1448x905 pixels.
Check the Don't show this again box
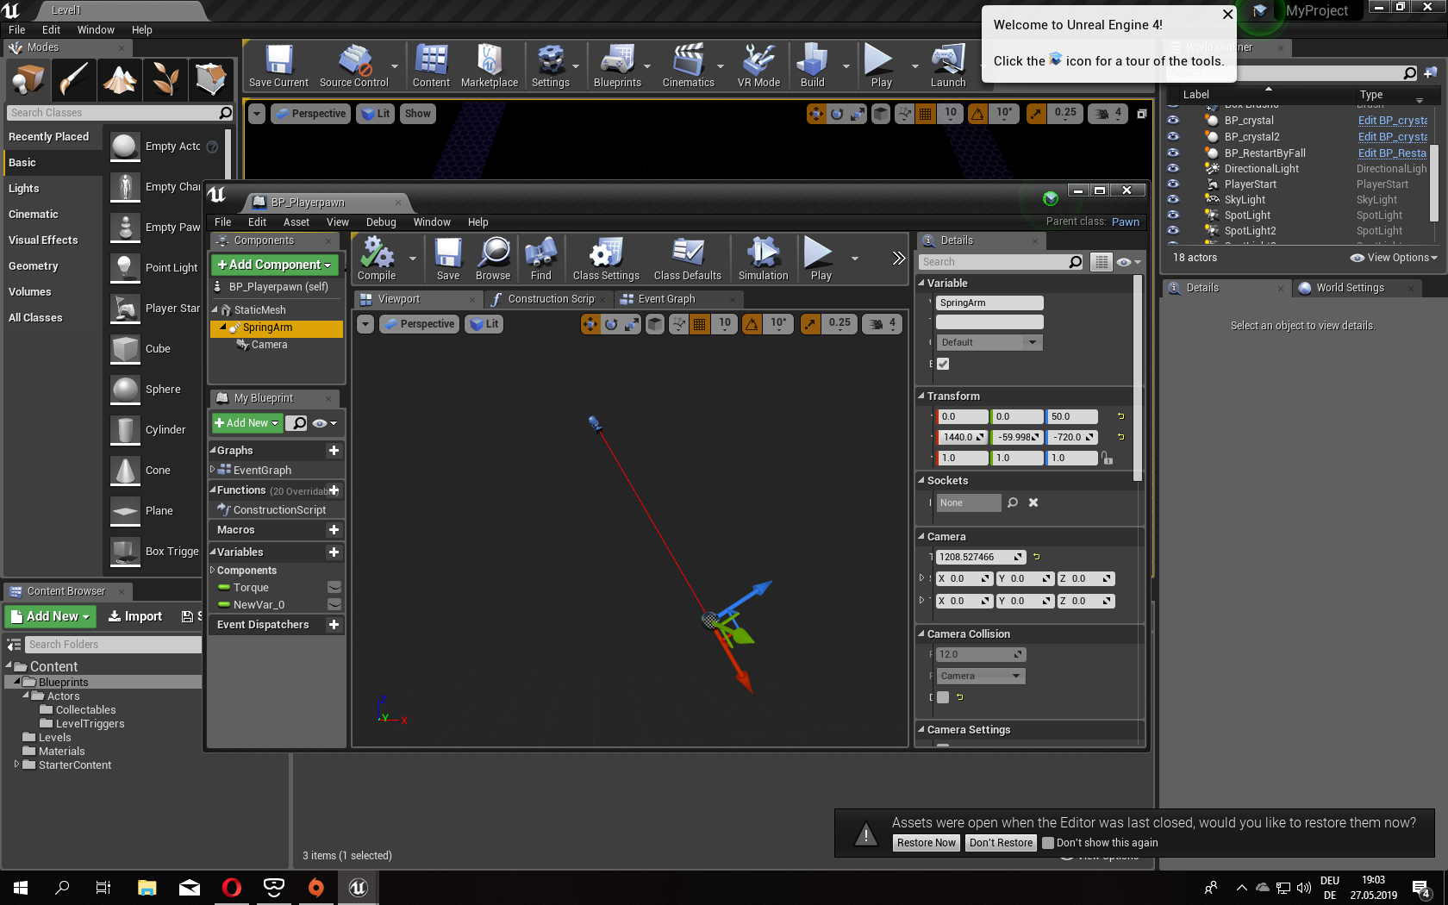(1048, 843)
